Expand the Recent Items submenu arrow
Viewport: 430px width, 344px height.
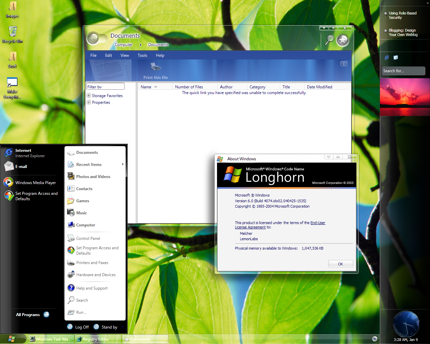coord(123,165)
